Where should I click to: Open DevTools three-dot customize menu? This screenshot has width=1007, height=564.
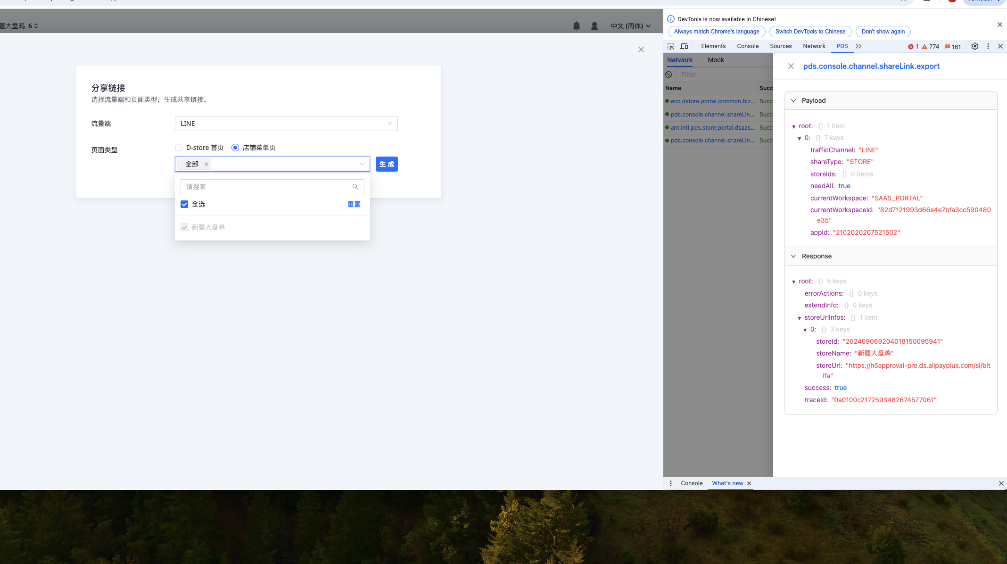988,46
